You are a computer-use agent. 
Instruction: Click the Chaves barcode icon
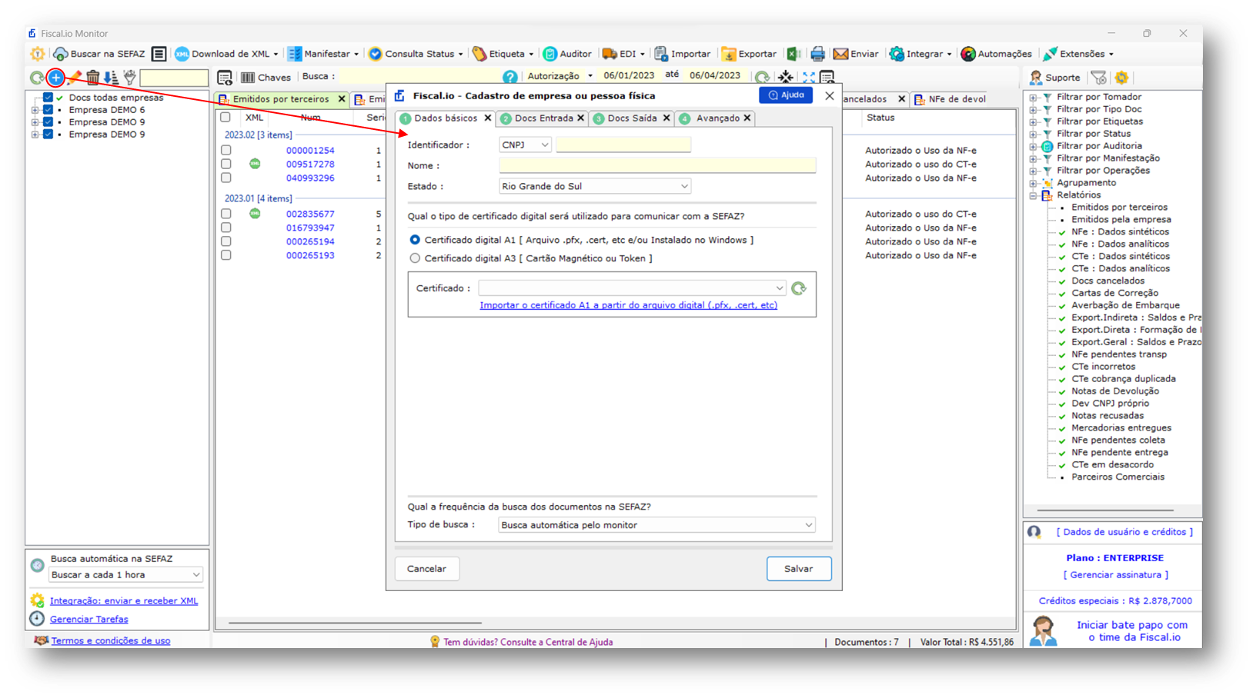coord(248,78)
